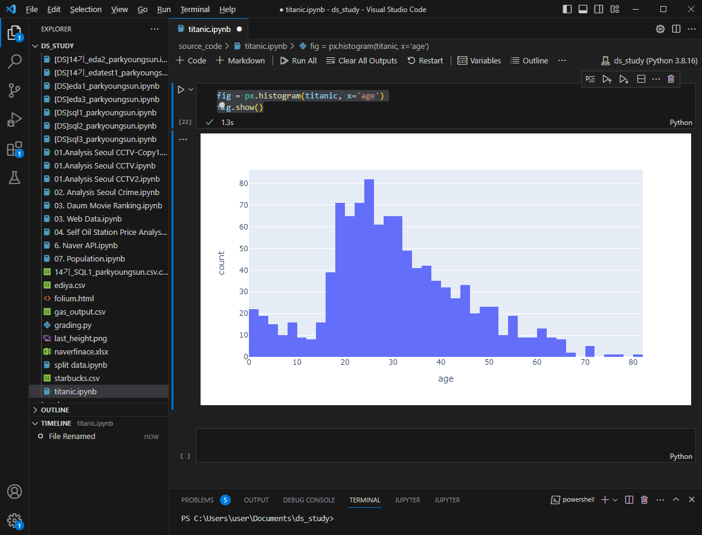The width and height of the screenshot is (702, 535).
Task: Switch to PROBLEMS panel tab
Action: point(206,499)
